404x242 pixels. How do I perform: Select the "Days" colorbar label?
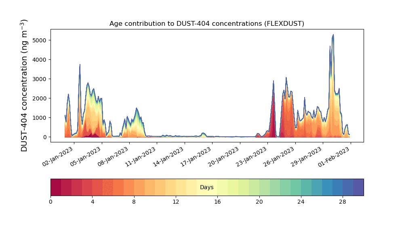pyautogui.click(x=206, y=187)
